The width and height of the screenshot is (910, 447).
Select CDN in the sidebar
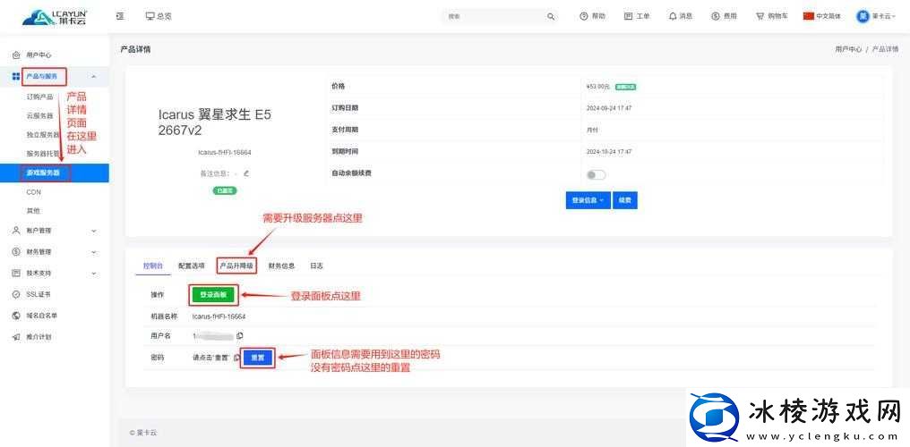[x=34, y=192]
